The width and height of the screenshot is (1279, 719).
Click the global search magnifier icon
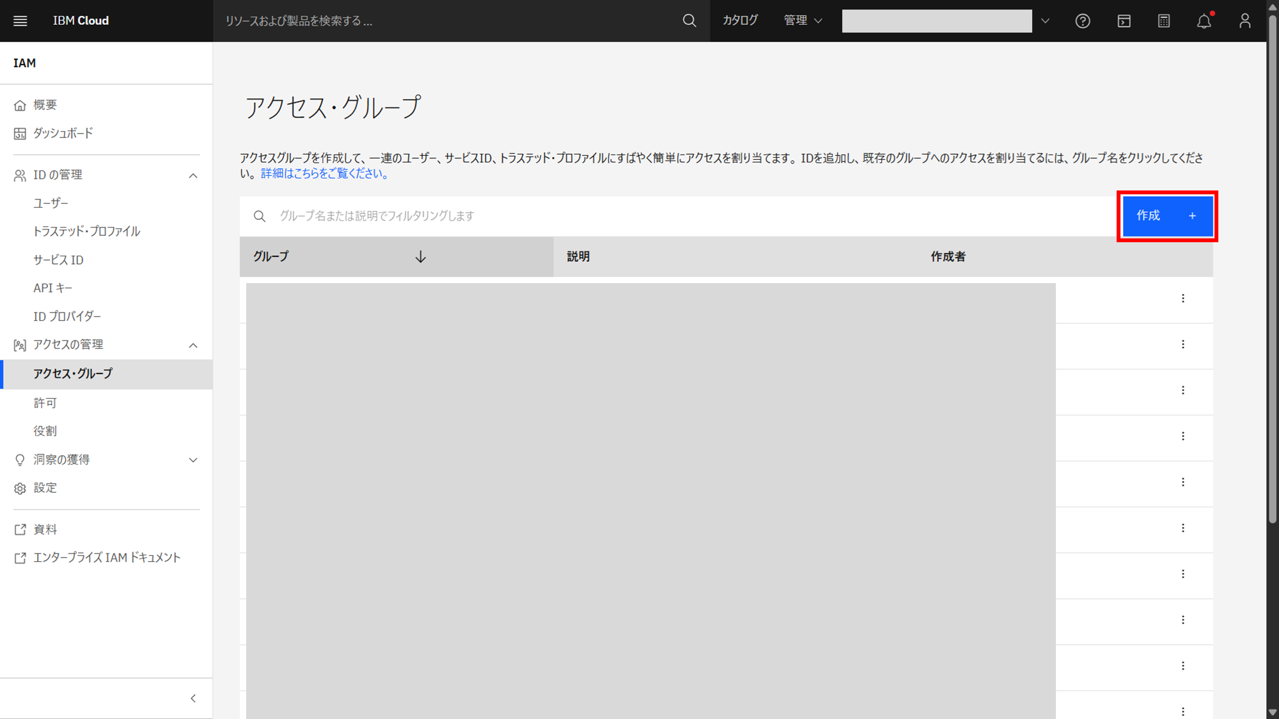point(689,20)
